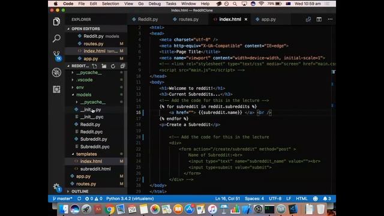Open the Selection menu
The height and width of the screenshot is (216, 384).
click(x=110, y=4)
